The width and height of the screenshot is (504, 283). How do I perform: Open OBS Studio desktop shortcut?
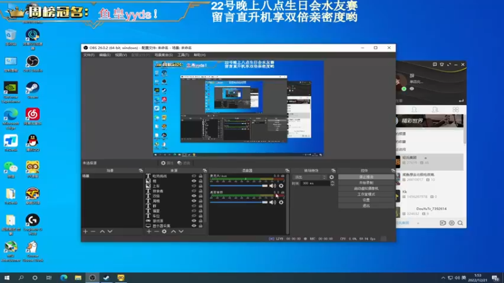coord(33,64)
